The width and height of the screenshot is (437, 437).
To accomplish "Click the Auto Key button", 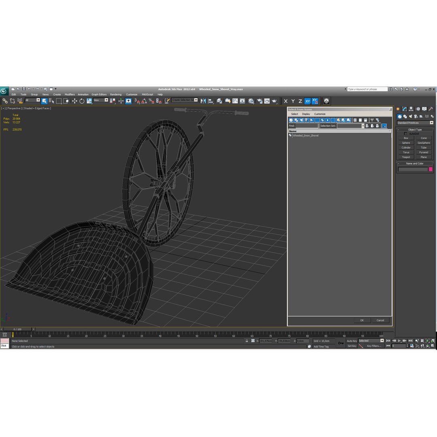I will coord(352,341).
